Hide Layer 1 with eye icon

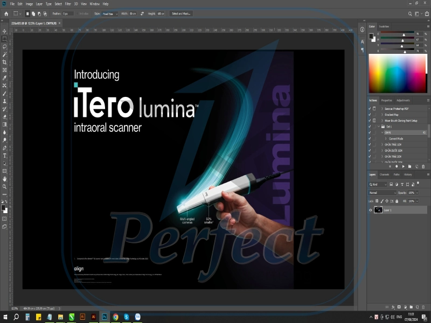(370, 210)
